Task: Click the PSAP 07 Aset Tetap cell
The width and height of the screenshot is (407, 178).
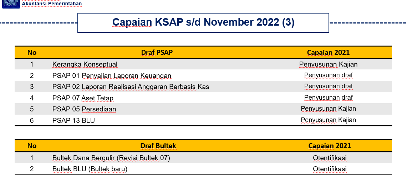Action: 83,98
